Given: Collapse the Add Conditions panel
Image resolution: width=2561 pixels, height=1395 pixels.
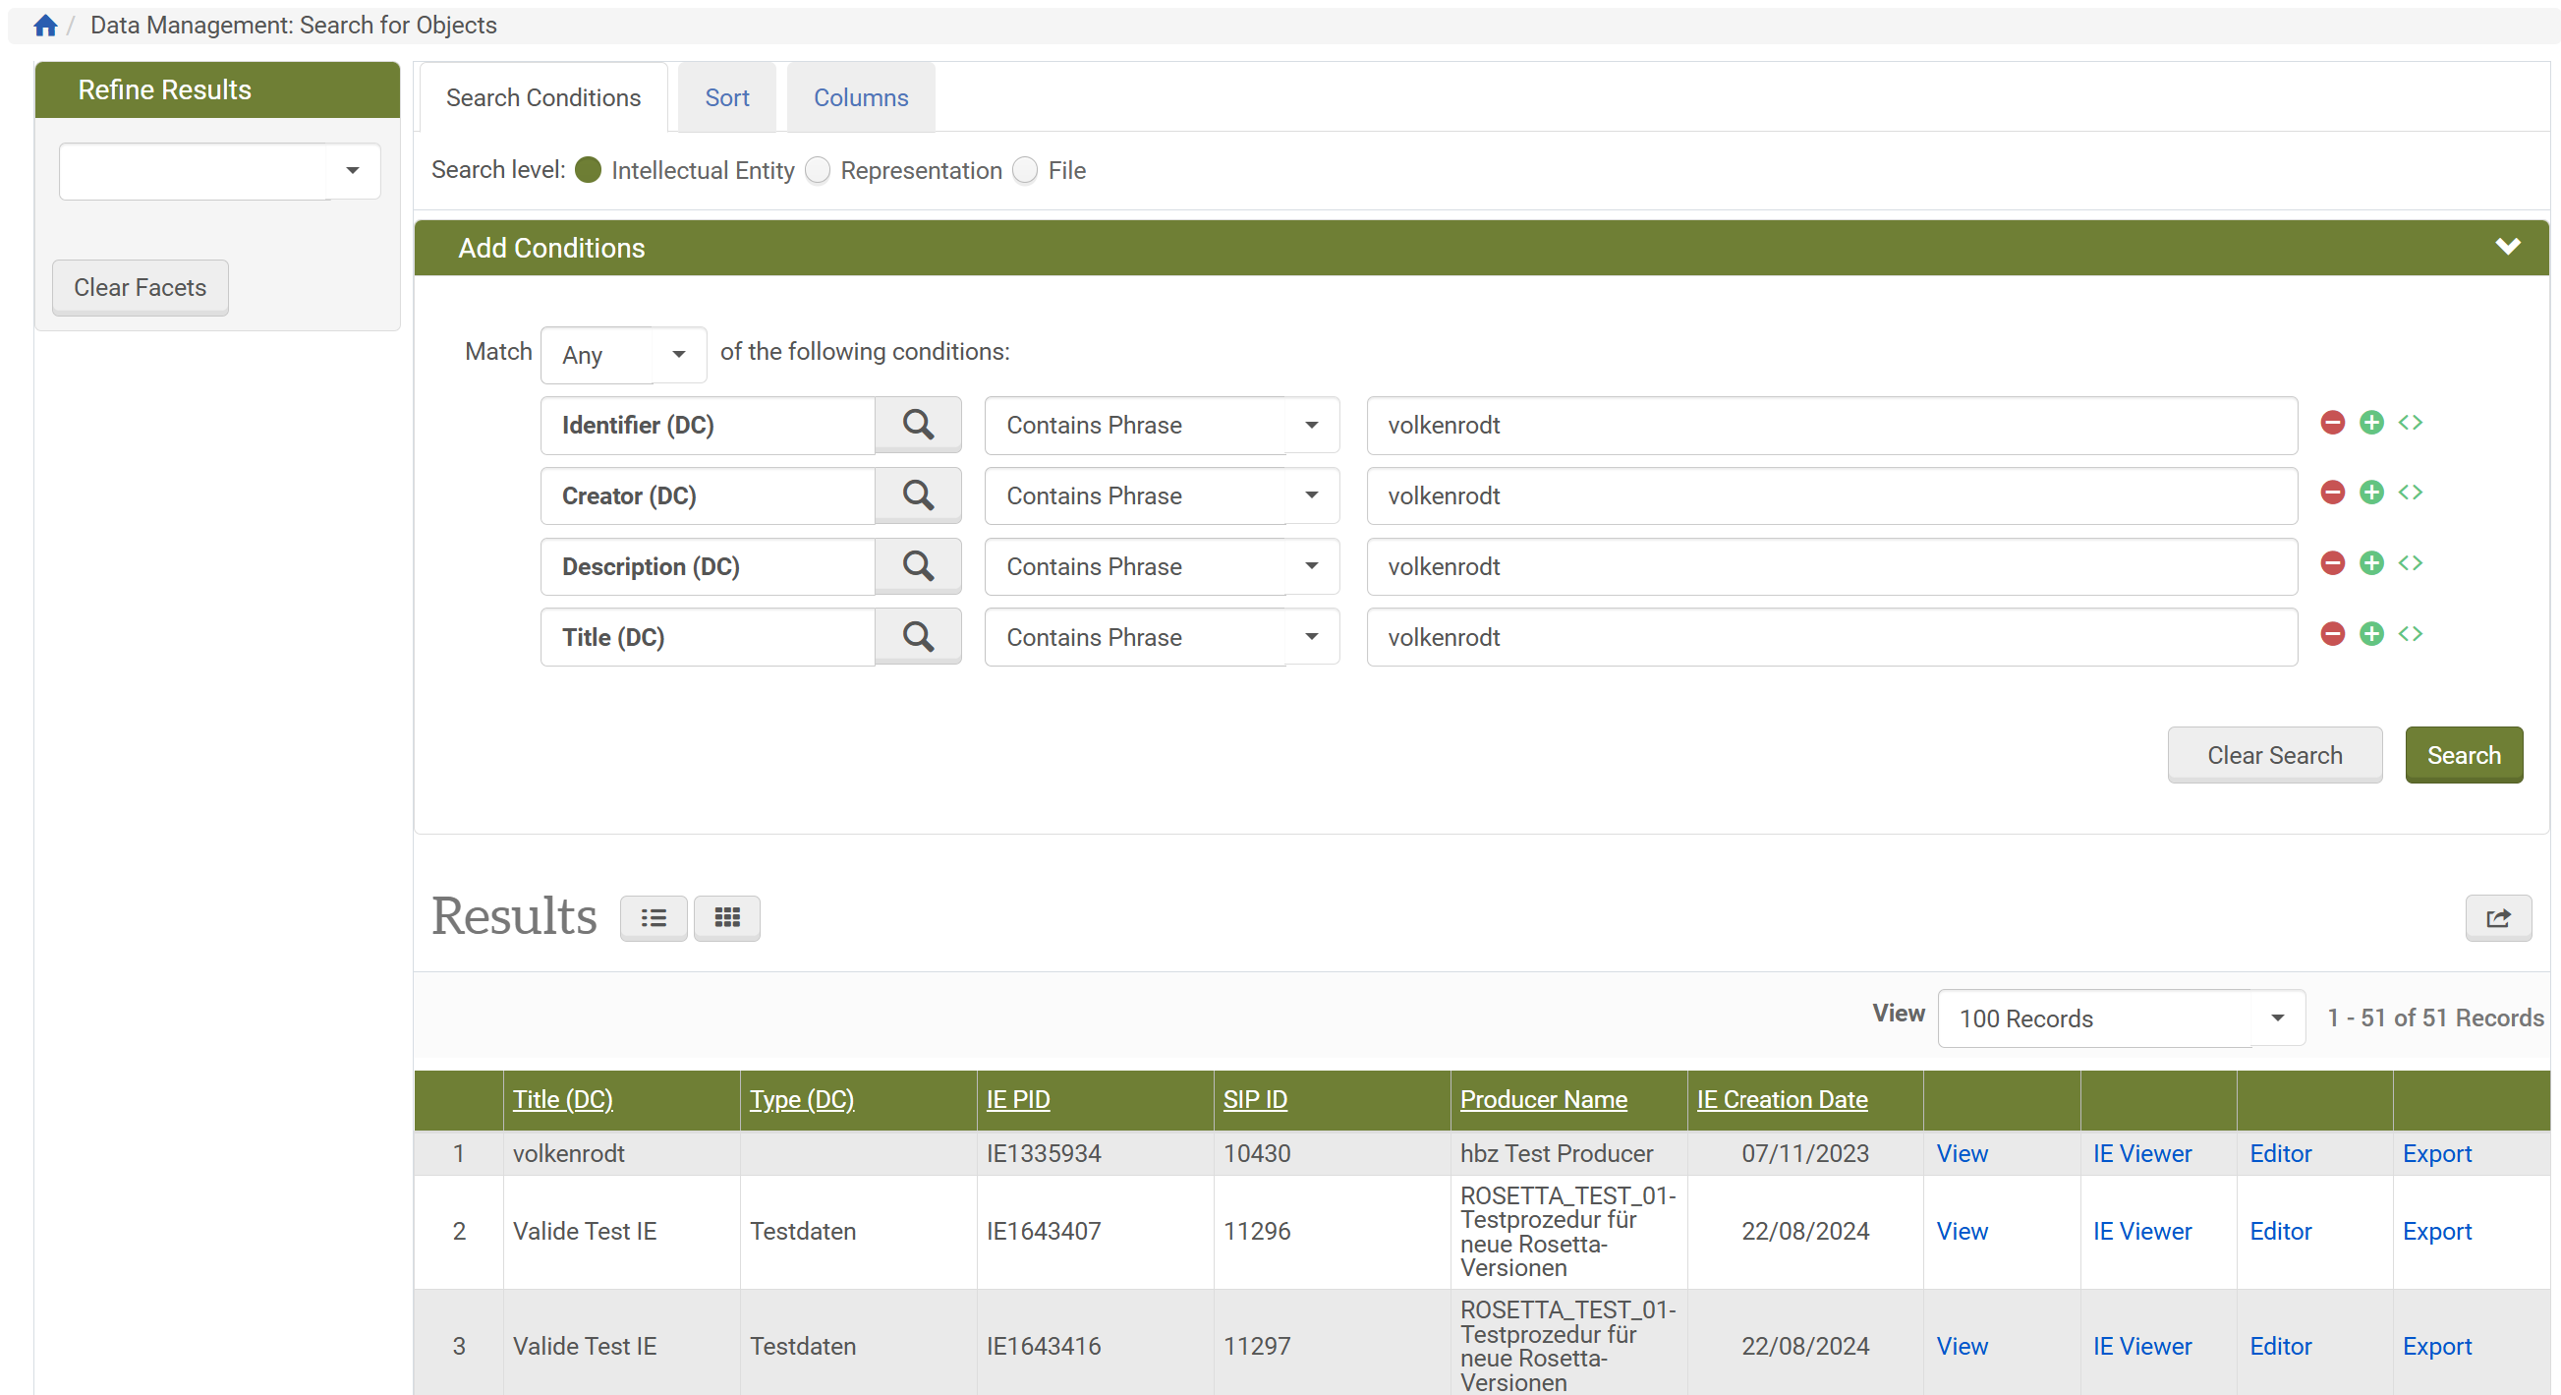Looking at the screenshot, I should point(2507,247).
